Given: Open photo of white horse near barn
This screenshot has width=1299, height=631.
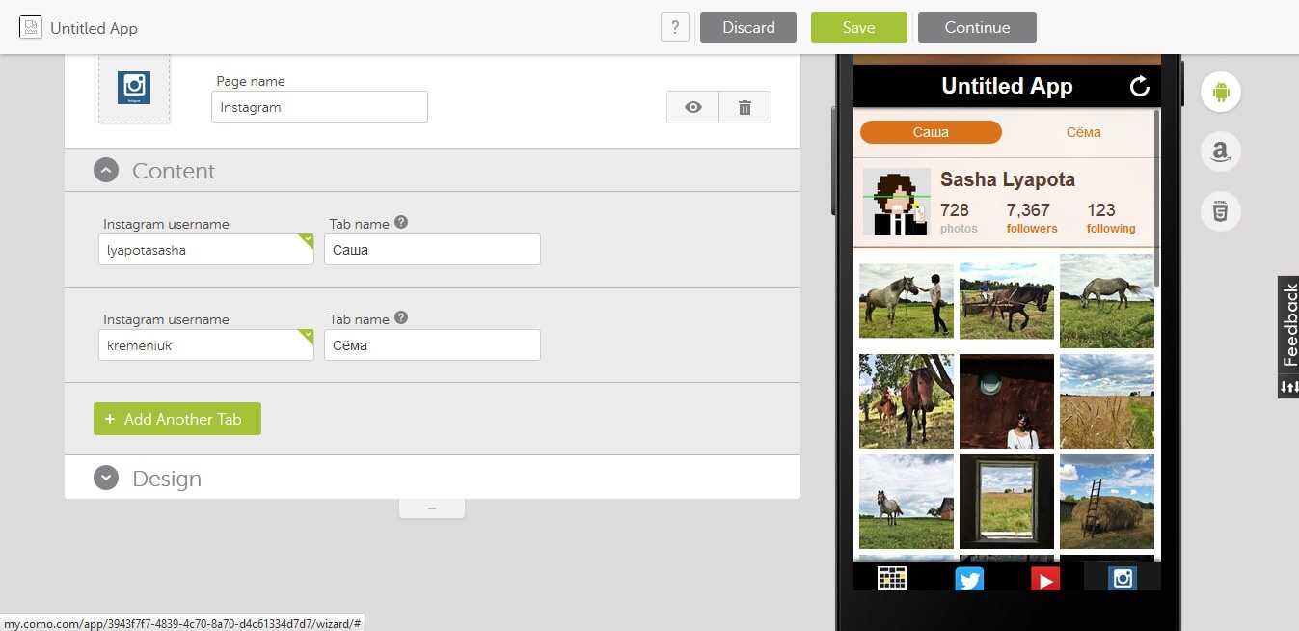Looking at the screenshot, I should 907,502.
